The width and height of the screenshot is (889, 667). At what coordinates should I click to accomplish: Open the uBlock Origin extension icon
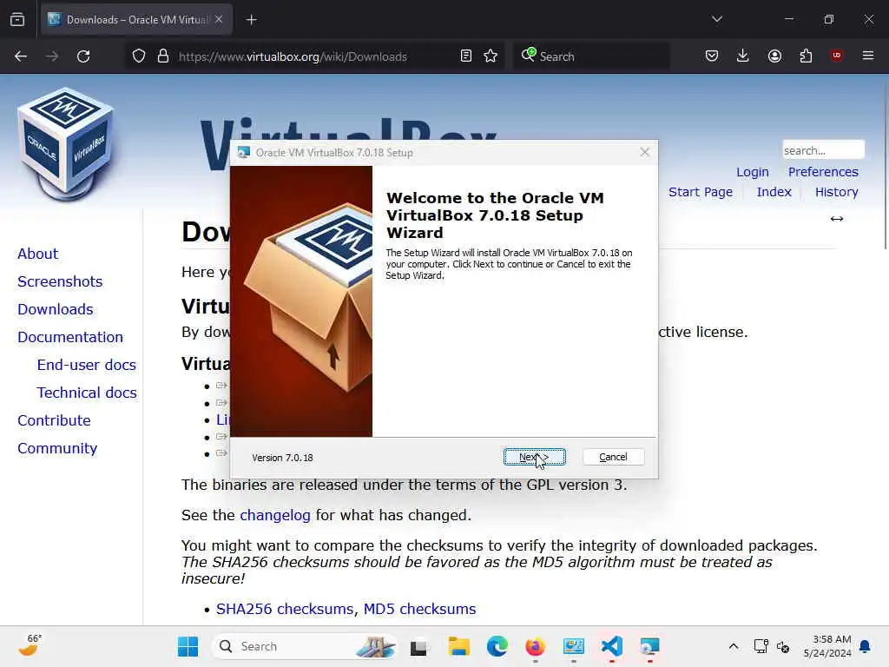tap(836, 56)
